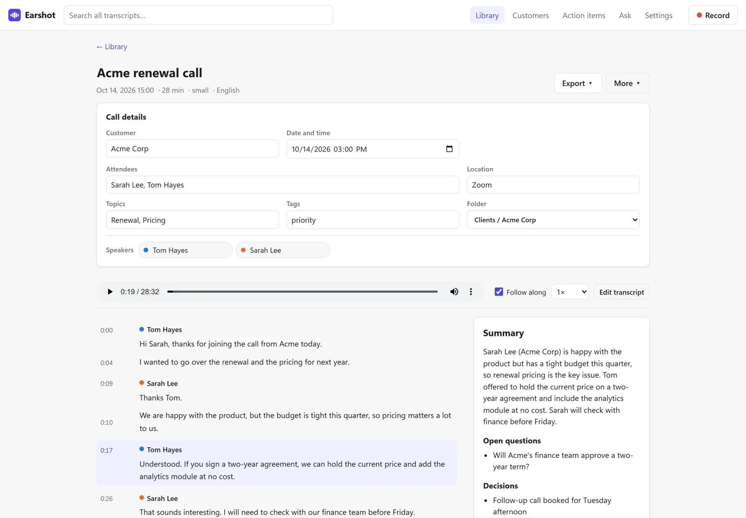Go back via ← Library link

click(112, 47)
